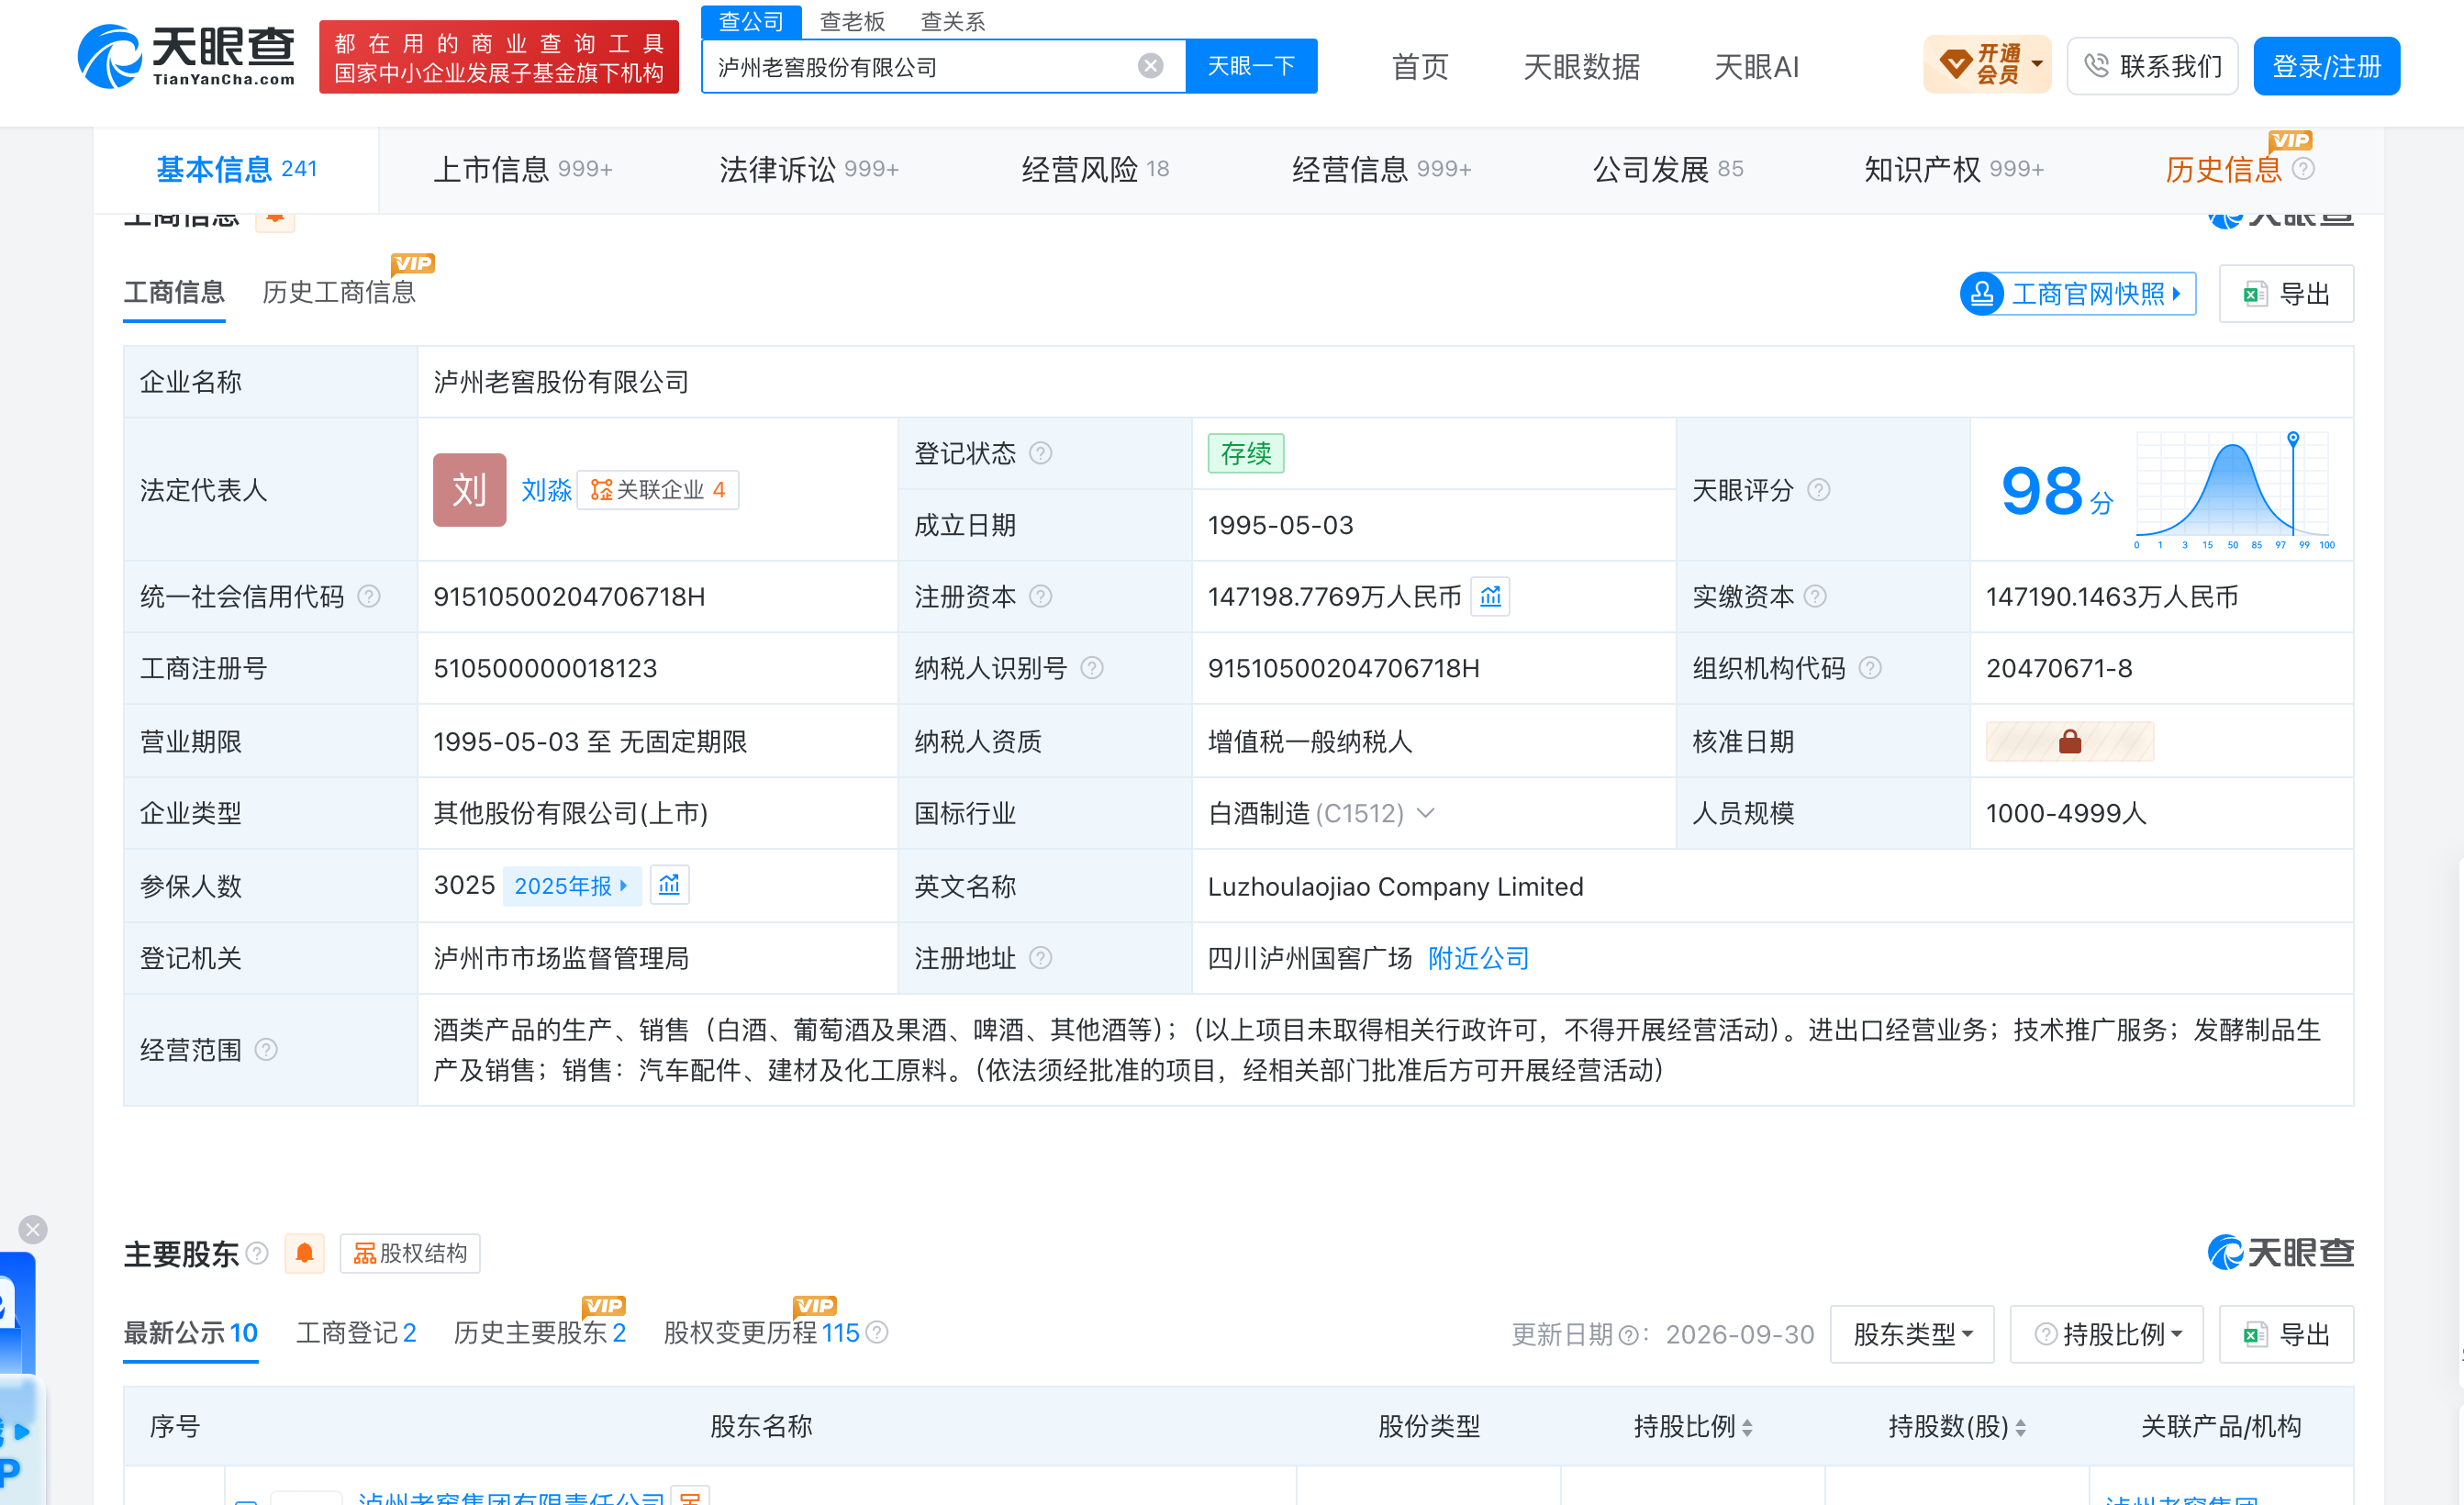The height and width of the screenshot is (1505, 2464).
Task: Open help icon next to 注册地址
Action: pyautogui.click(x=1040, y=958)
